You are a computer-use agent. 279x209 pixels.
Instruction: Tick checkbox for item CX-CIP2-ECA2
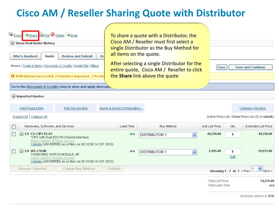coord(14,134)
